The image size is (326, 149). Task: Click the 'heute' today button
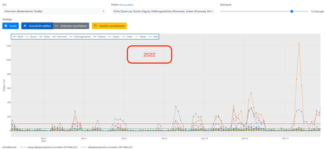click(11, 26)
